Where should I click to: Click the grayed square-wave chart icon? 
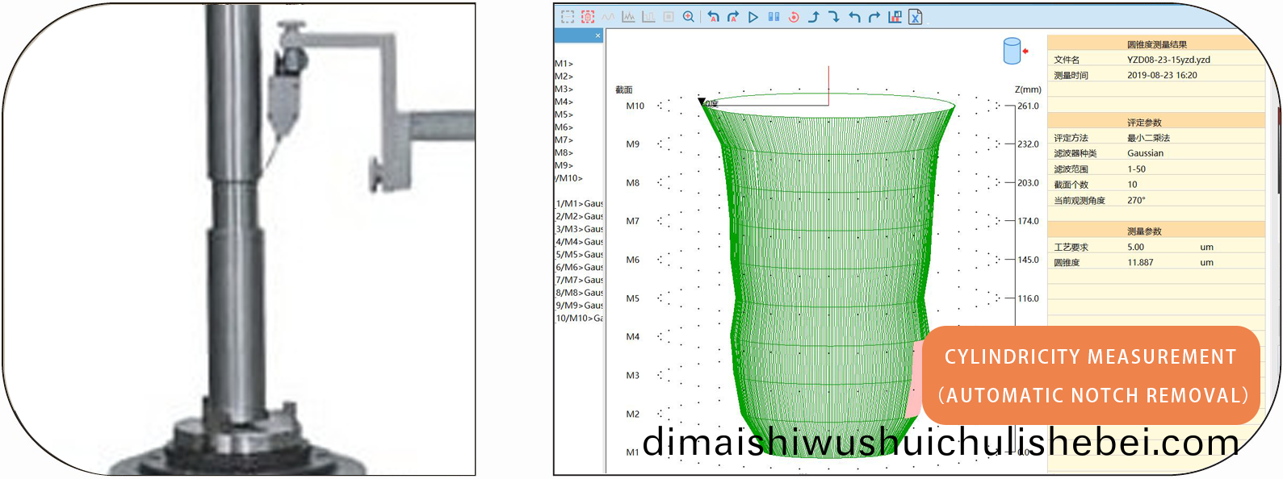[x=648, y=16]
